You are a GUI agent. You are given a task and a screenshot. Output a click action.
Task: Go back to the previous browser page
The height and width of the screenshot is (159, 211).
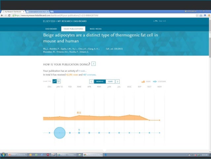2,15
